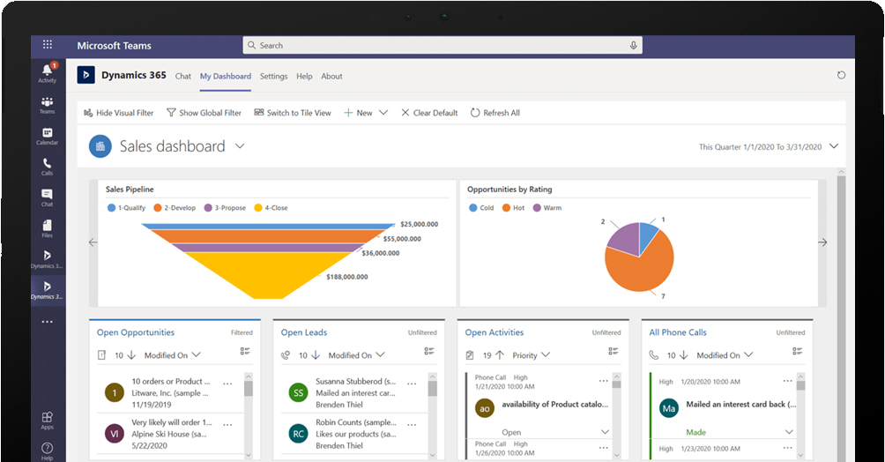Open view options icon in All Phone Calls
Screen dimensions: 885x462
coord(797,351)
